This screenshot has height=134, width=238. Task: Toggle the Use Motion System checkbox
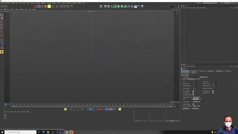[193, 95]
